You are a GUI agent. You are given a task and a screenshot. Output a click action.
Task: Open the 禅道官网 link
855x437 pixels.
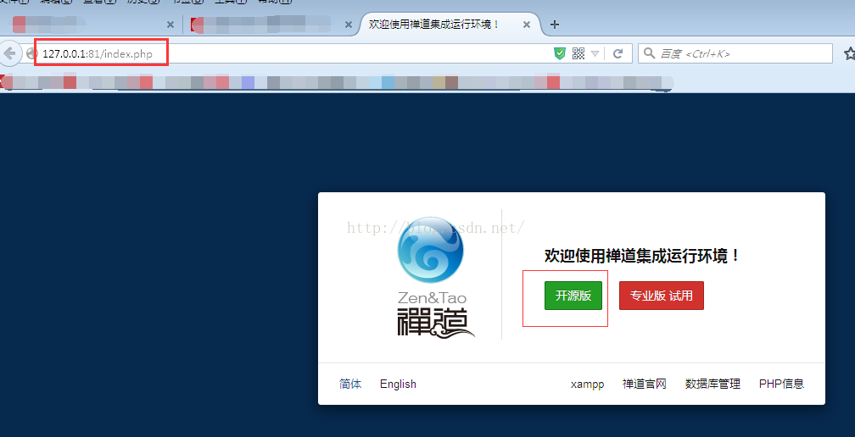645,384
